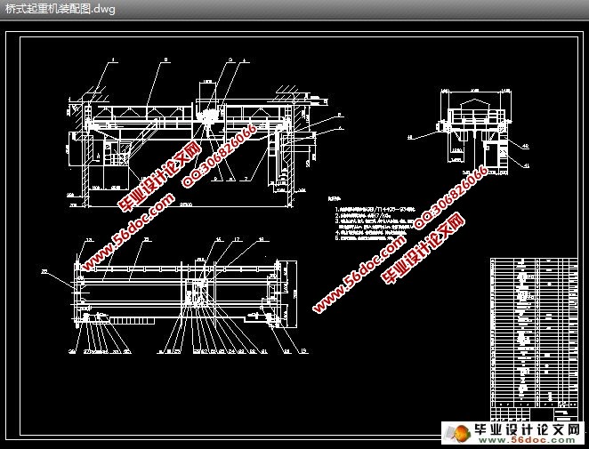Click the left QQ306826066 watermark text
The image size is (589, 449).
219,155
